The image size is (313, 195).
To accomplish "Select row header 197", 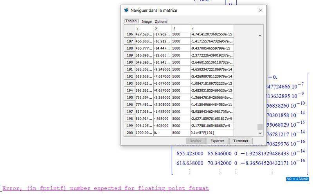I will (x=130, y=112).
